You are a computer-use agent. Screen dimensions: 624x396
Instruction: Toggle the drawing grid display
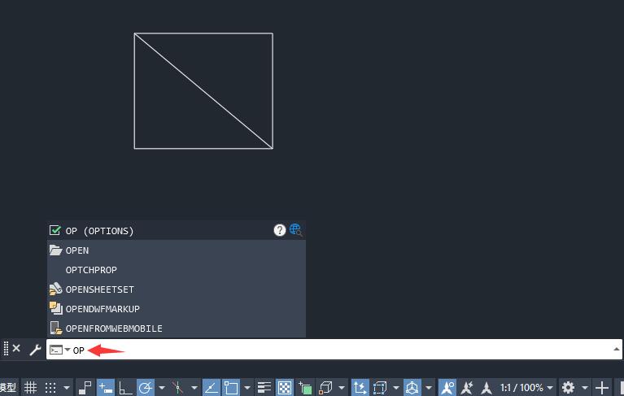pos(30,387)
